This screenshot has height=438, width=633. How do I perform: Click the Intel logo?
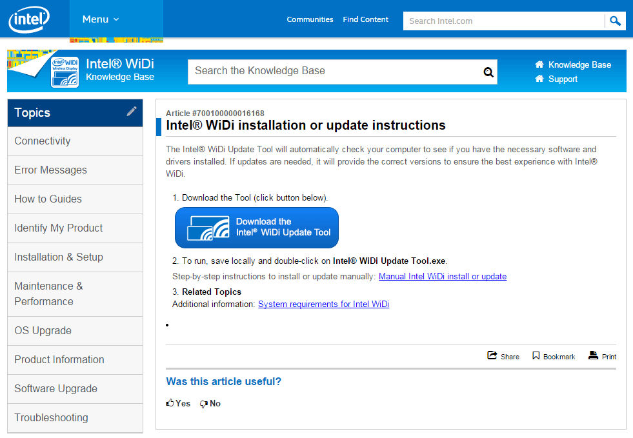(x=29, y=19)
